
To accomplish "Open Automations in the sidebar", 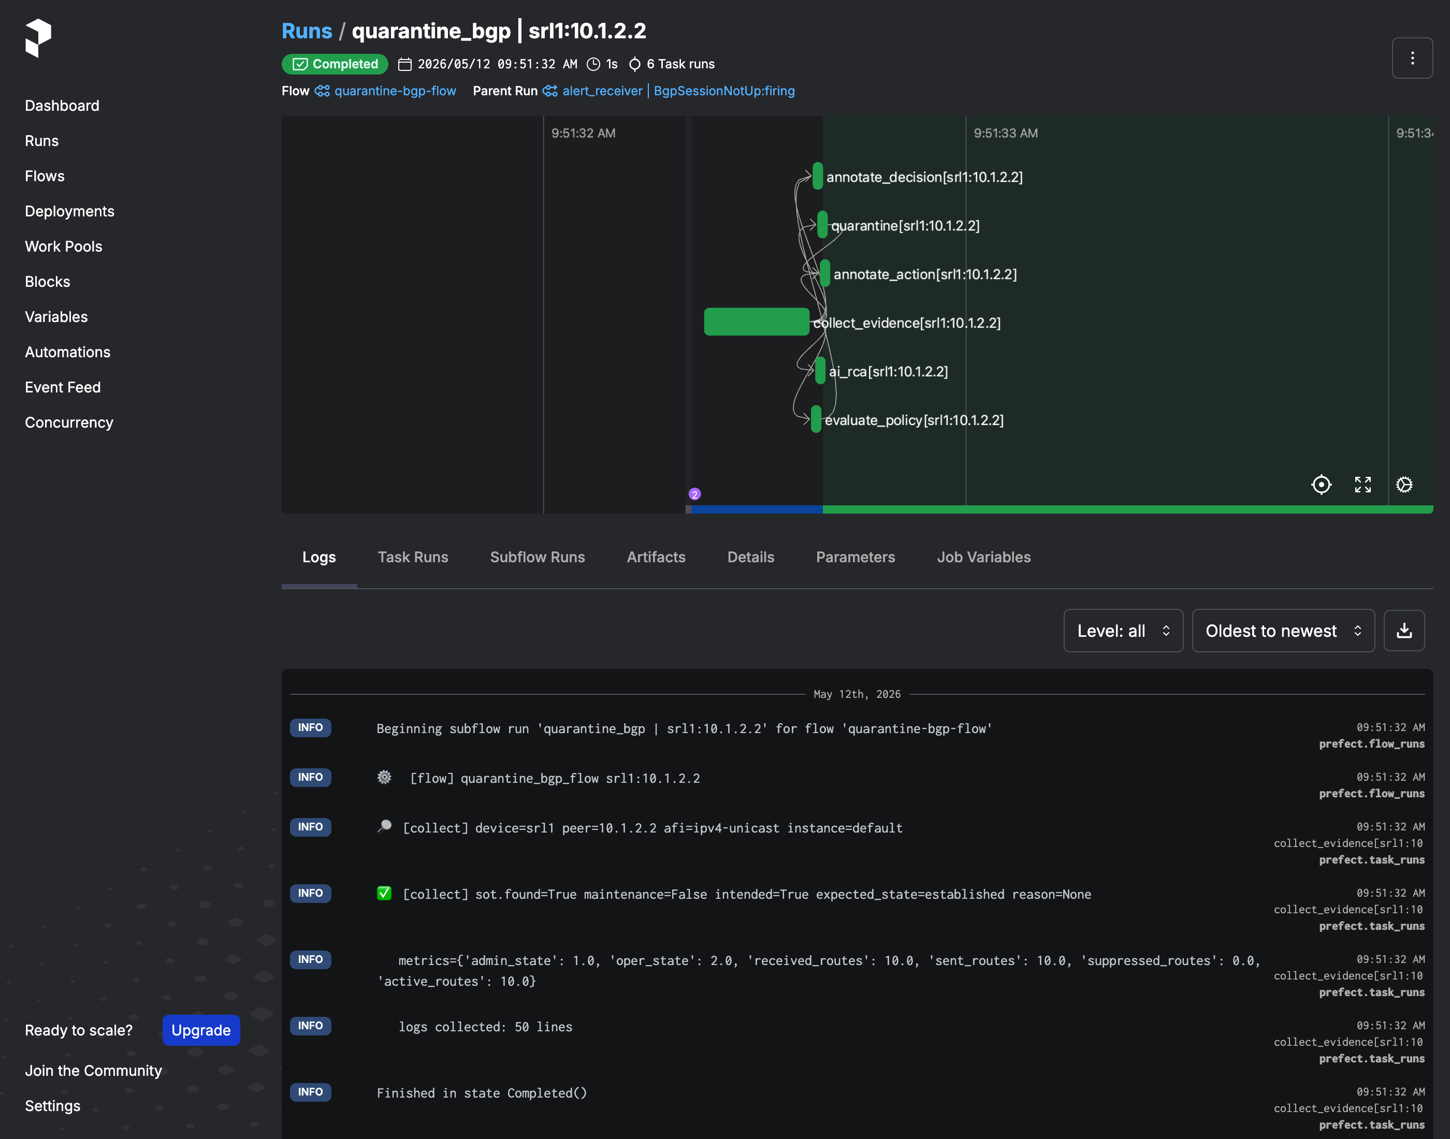I will click(x=67, y=352).
